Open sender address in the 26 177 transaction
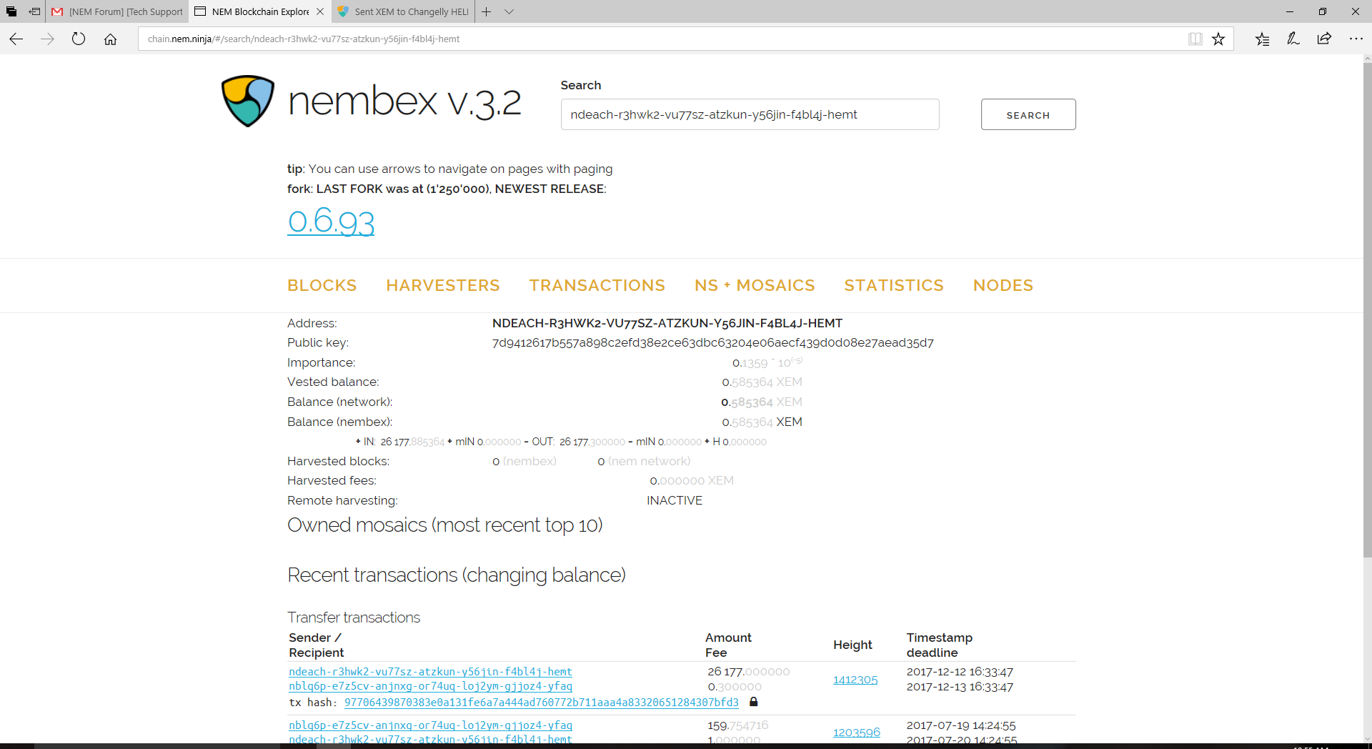The width and height of the screenshot is (1372, 749). pos(430,672)
